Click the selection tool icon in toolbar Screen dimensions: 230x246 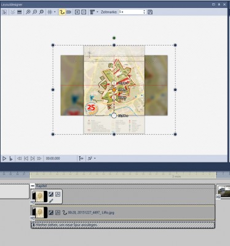(4, 12)
